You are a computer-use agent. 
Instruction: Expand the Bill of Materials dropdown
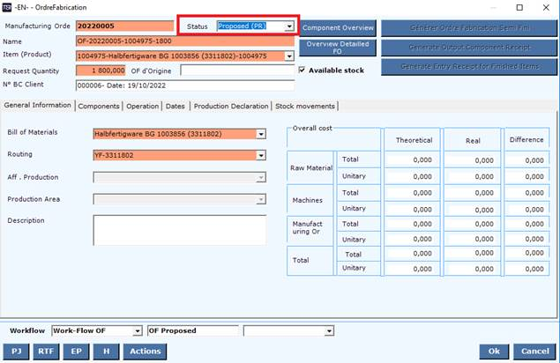click(x=260, y=134)
